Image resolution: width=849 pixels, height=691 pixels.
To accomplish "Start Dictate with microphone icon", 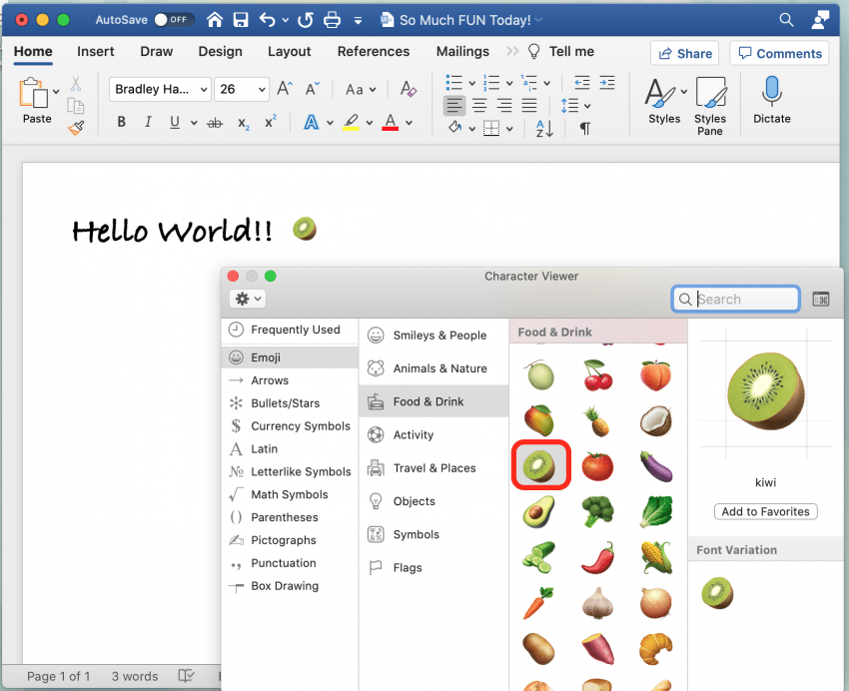I will tap(771, 101).
